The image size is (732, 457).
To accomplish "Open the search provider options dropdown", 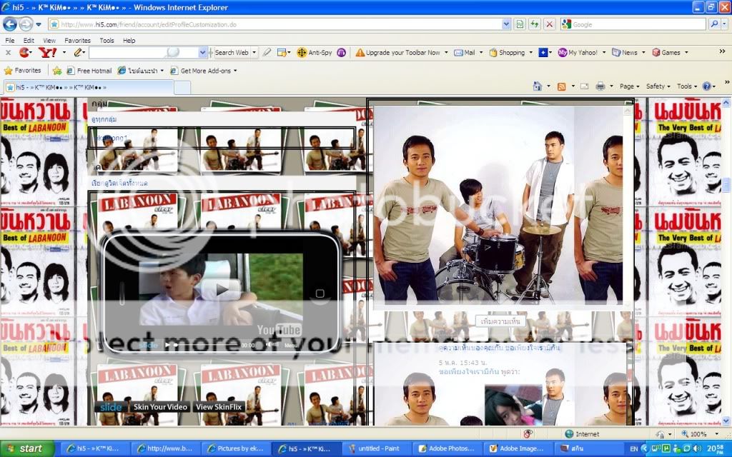I will pyautogui.click(x=725, y=24).
